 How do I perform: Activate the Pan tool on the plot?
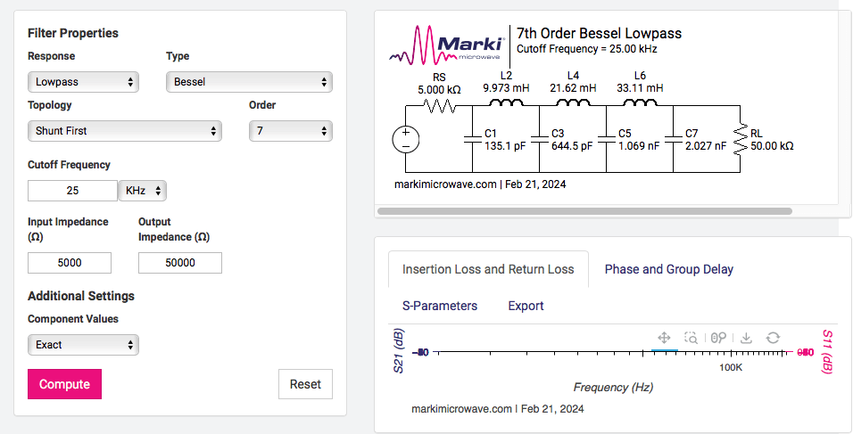pyautogui.click(x=664, y=338)
